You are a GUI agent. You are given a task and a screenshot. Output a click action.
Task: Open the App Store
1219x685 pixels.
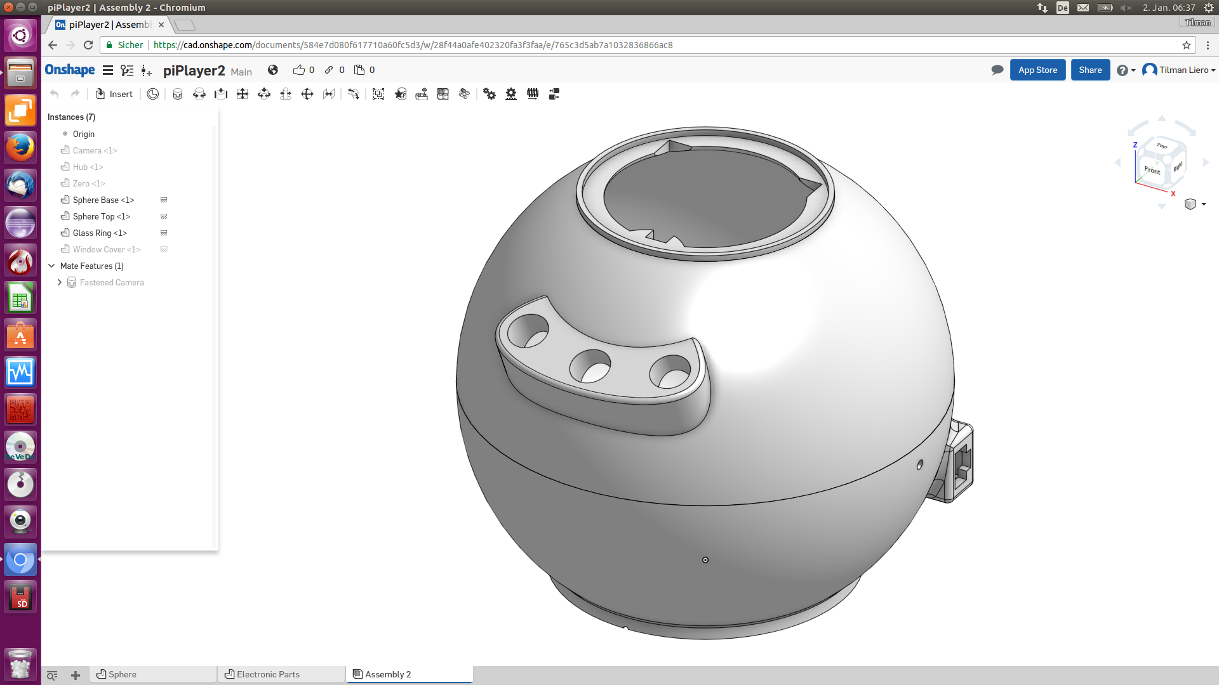[1038, 70]
